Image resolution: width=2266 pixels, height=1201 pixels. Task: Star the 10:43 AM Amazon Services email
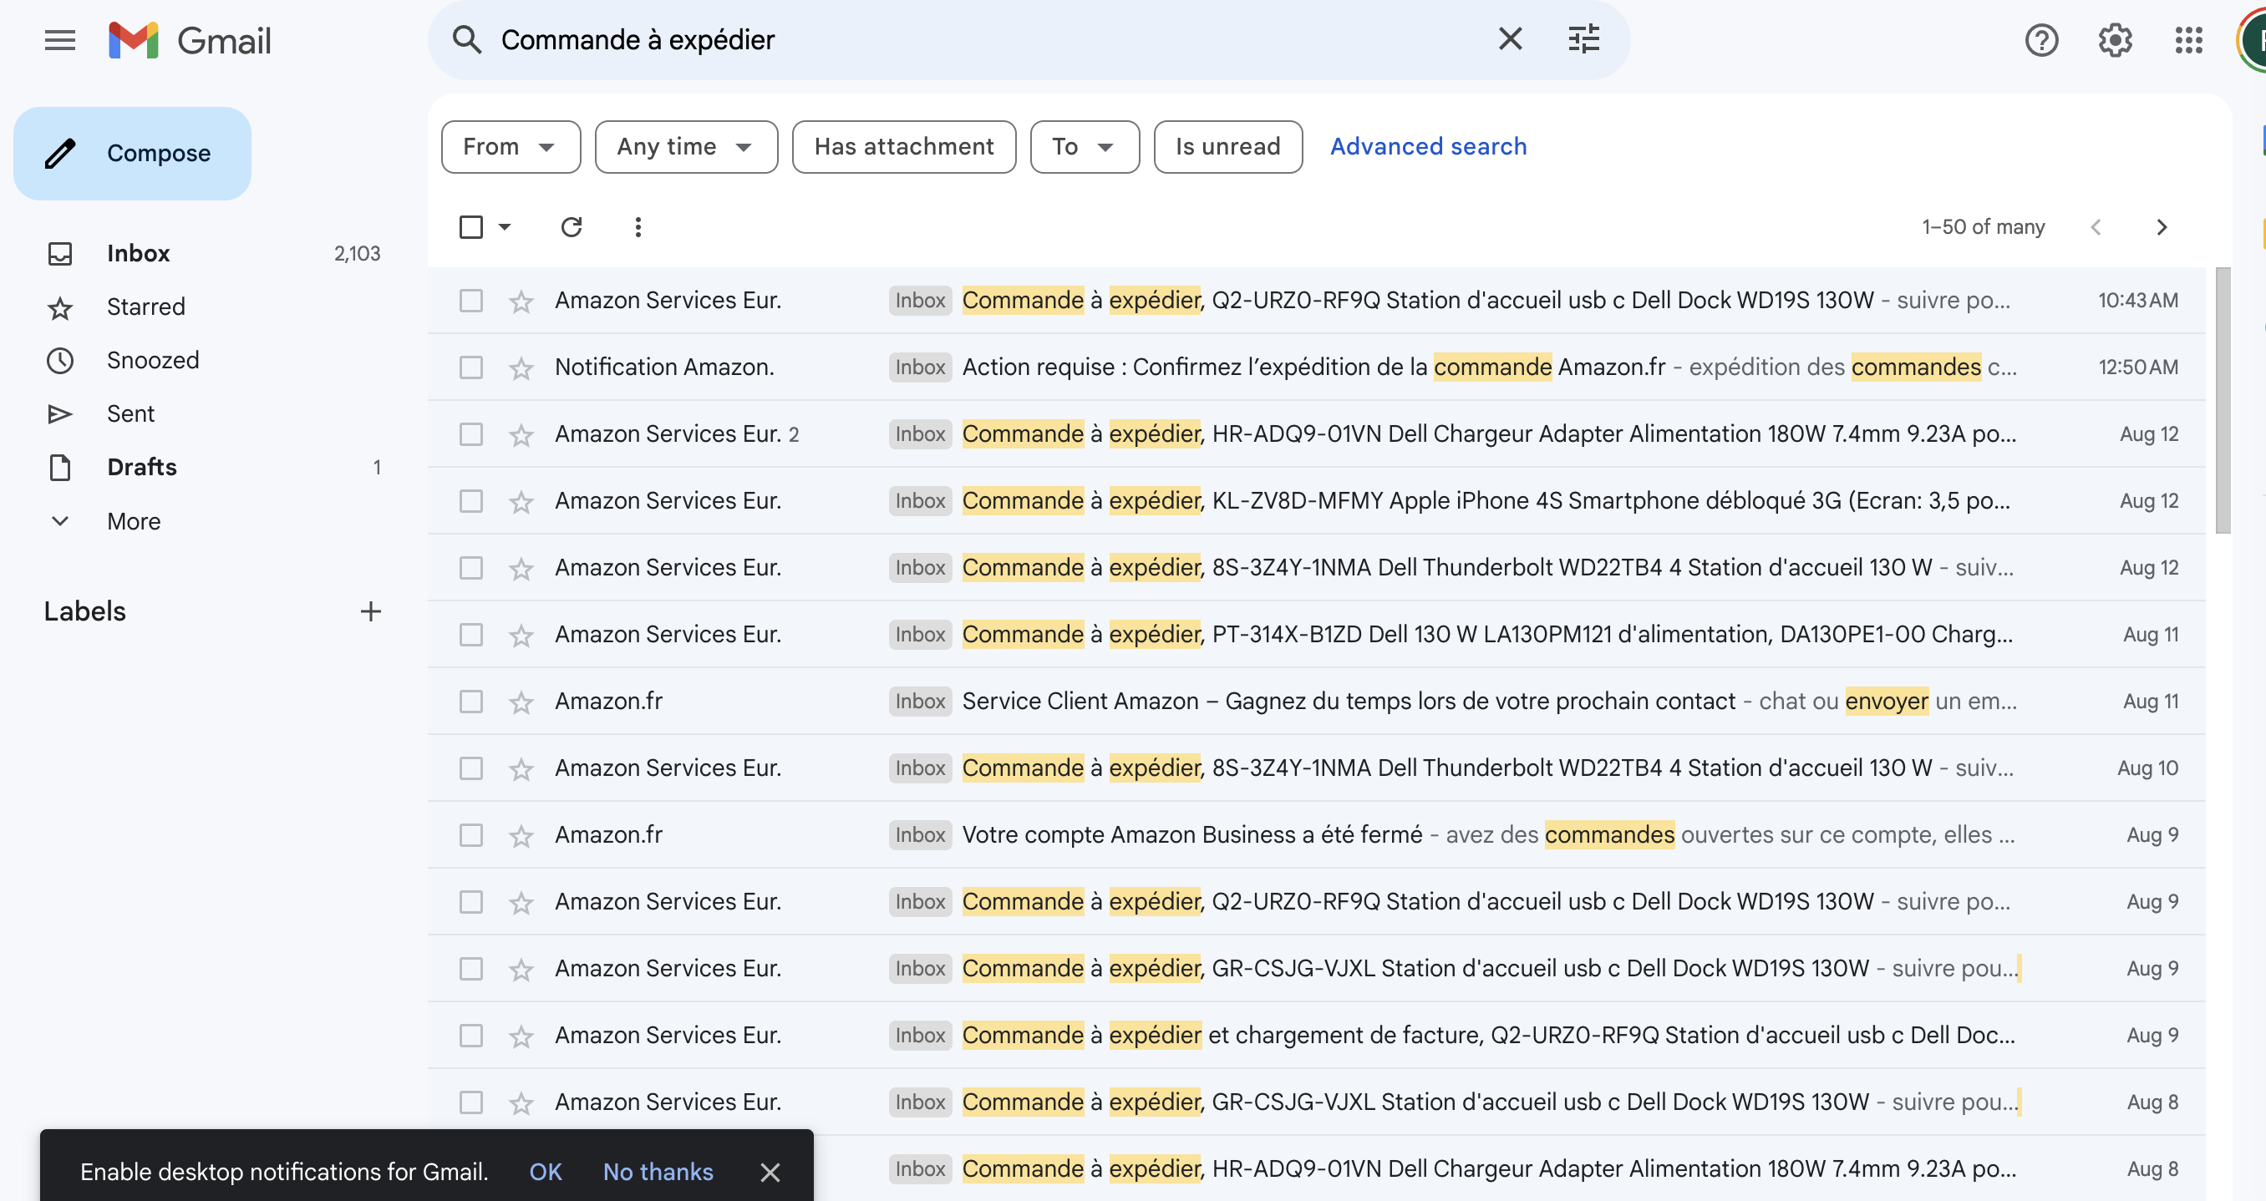coord(521,302)
